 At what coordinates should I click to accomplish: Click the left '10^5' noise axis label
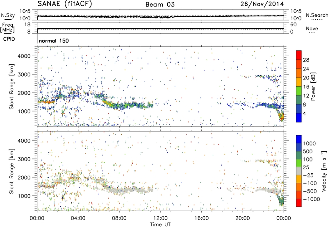click(x=25, y=11)
